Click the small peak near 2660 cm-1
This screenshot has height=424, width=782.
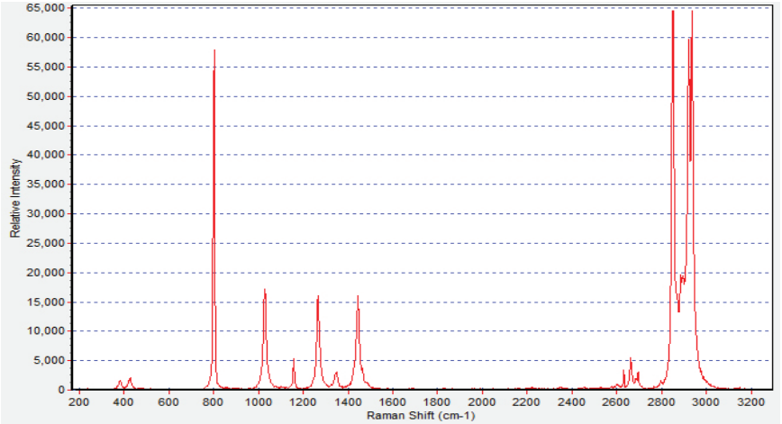(x=631, y=358)
